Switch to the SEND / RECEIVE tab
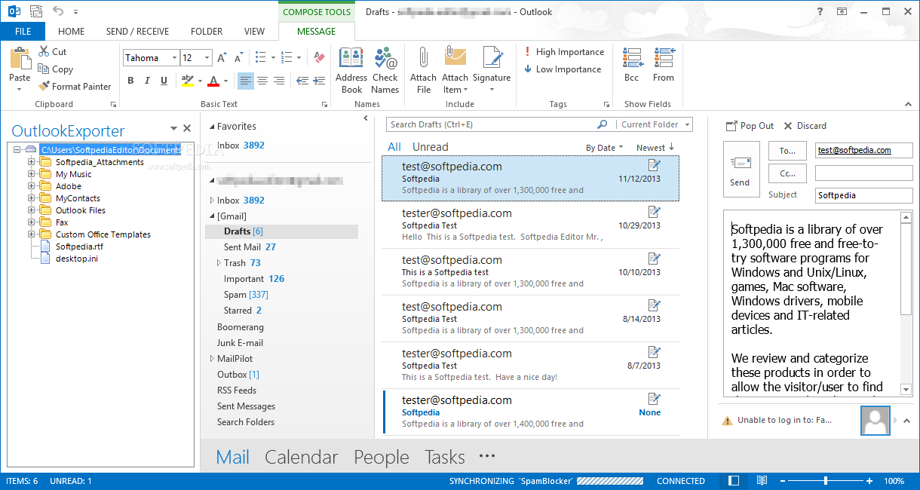 coord(137,32)
